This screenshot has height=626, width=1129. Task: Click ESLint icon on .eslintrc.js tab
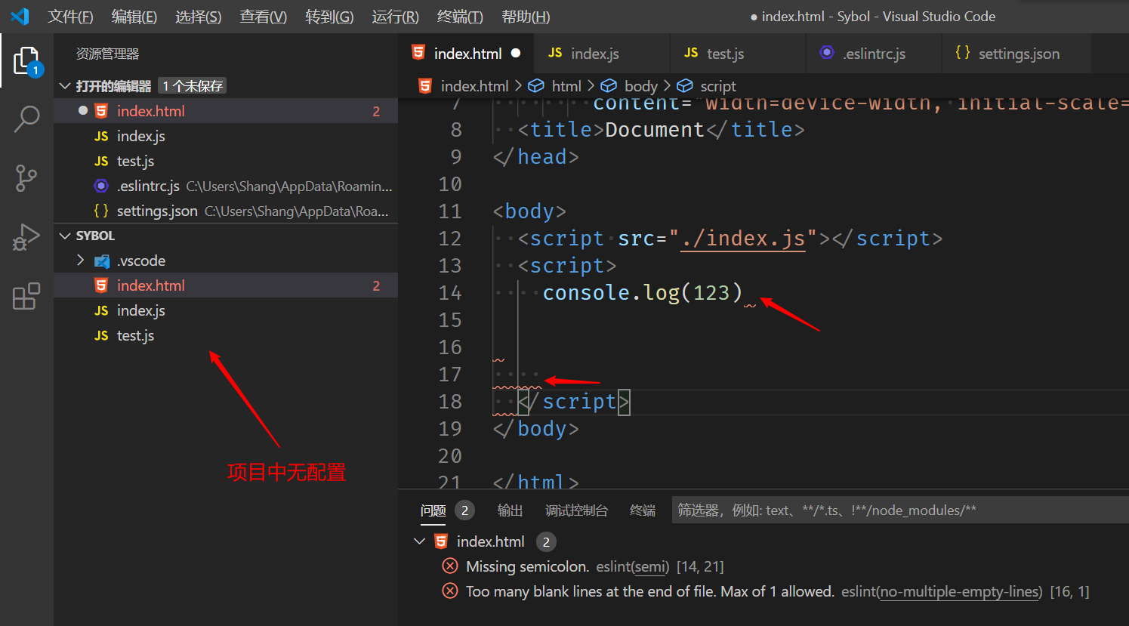(x=827, y=53)
